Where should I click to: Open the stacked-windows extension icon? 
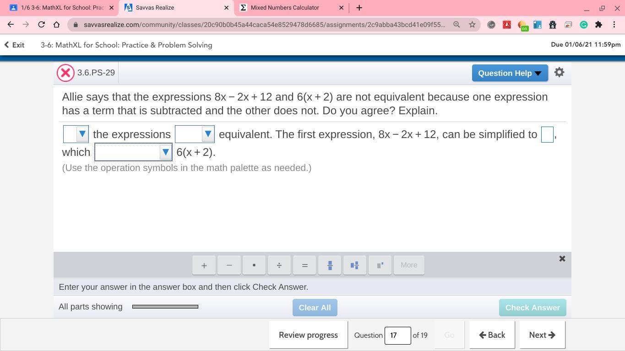pyautogui.click(x=568, y=25)
